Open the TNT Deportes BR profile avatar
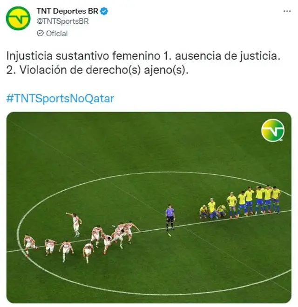The width and height of the screenshot is (298, 307). 18,18
